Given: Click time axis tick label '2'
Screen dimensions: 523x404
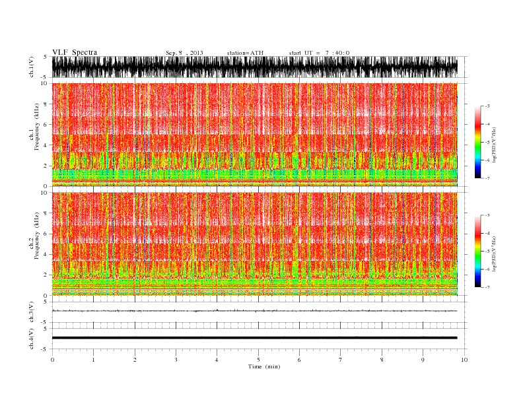Looking at the screenshot, I should click(x=135, y=360).
